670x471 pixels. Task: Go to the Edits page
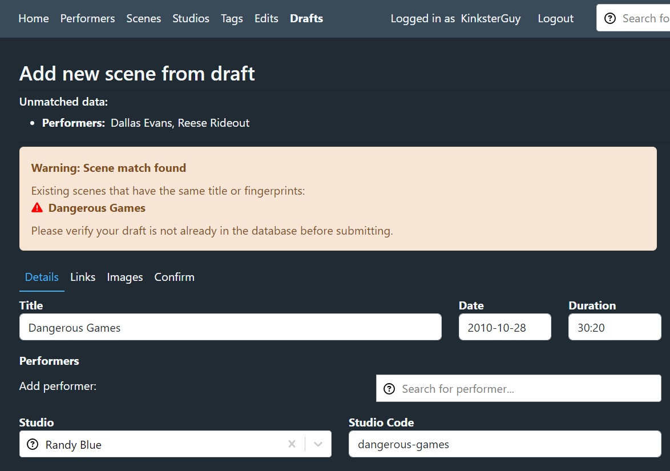click(x=266, y=18)
